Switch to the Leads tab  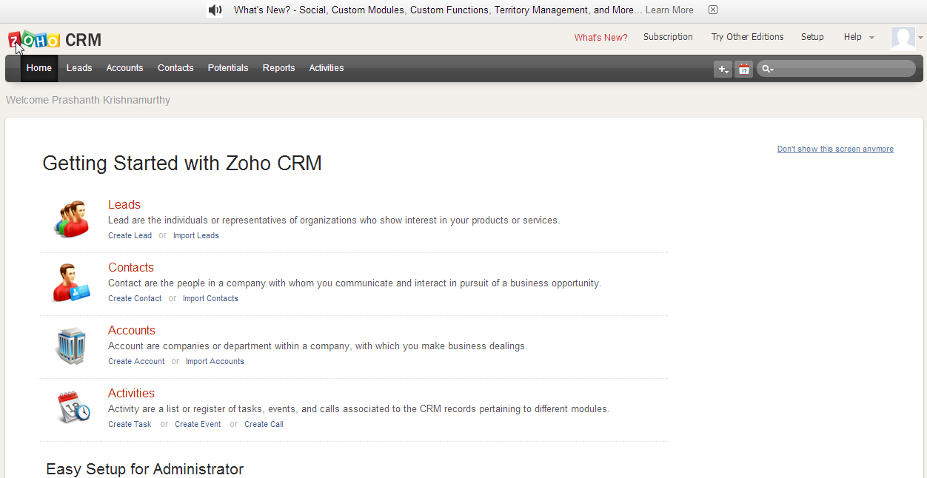(x=78, y=68)
